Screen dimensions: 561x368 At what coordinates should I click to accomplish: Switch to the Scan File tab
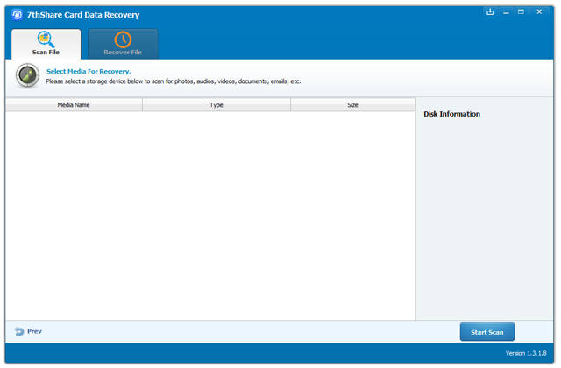pyautogui.click(x=46, y=44)
